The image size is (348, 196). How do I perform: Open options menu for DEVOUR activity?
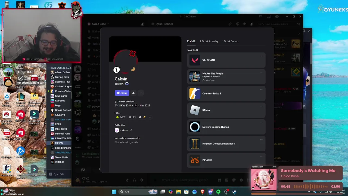click(261, 156)
